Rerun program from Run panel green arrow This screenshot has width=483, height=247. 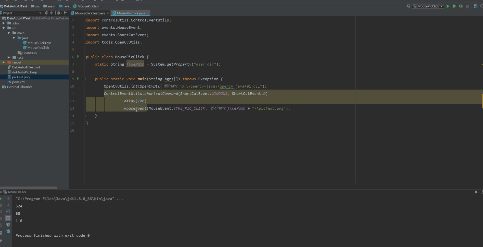(1, 199)
